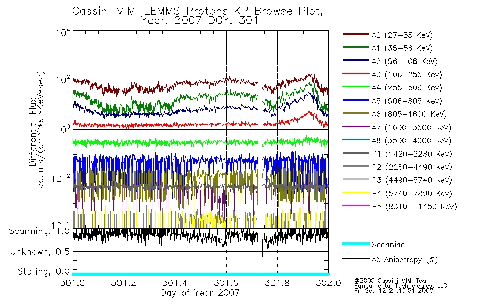Viewport: 483px width, 305px height.
Task: Click the A8 (3500-4000 KeV) legend label
Action: 411,141
